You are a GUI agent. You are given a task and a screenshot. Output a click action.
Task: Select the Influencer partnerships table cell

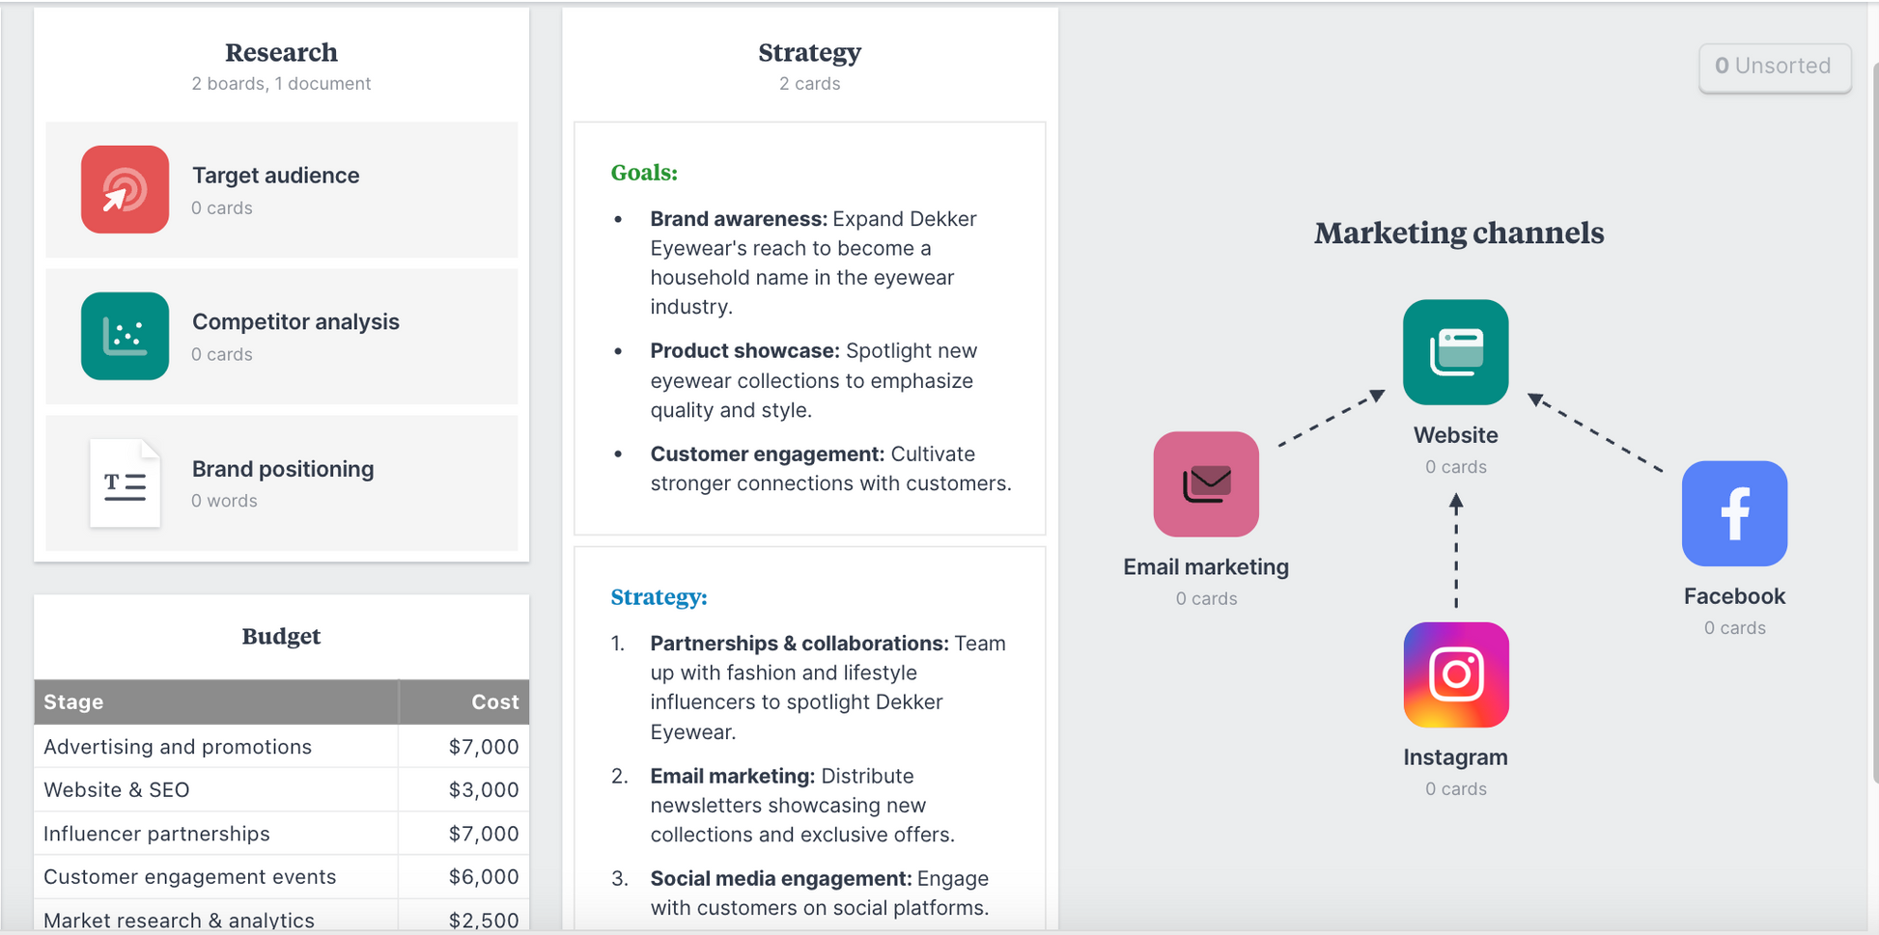[x=216, y=833]
